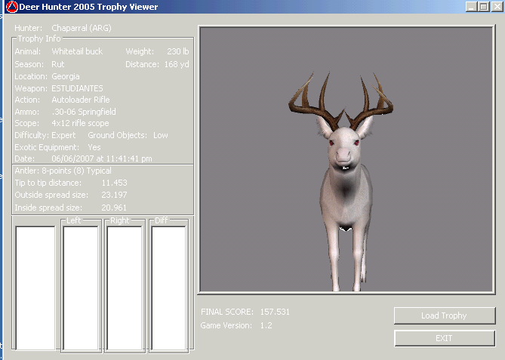Click the EXIT button

point(445,338)
